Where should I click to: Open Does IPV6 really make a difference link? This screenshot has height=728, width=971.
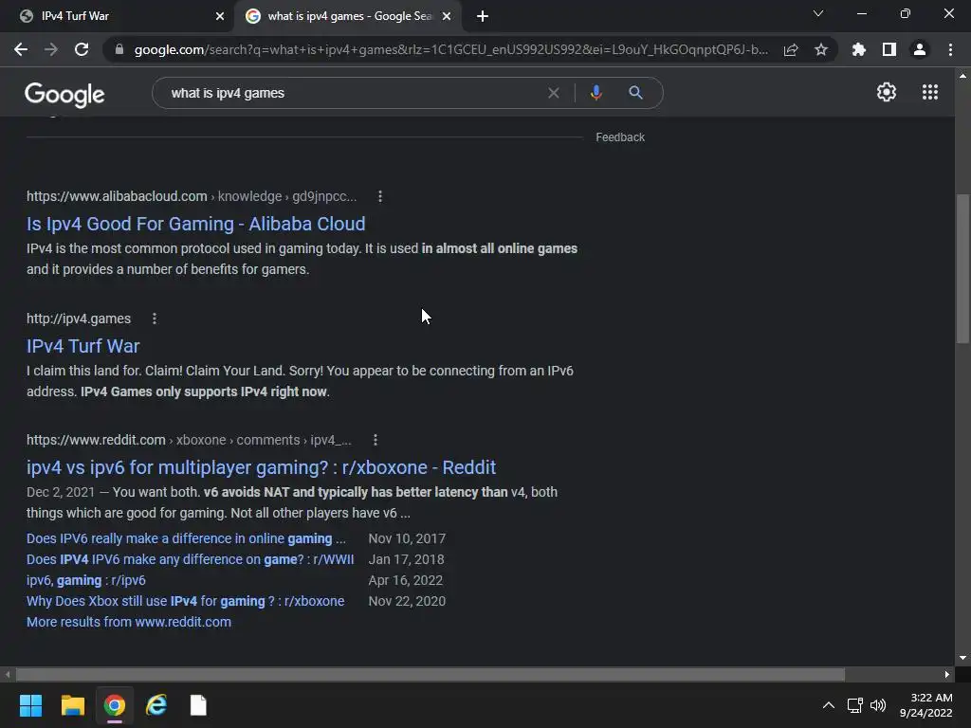(186, 538)
